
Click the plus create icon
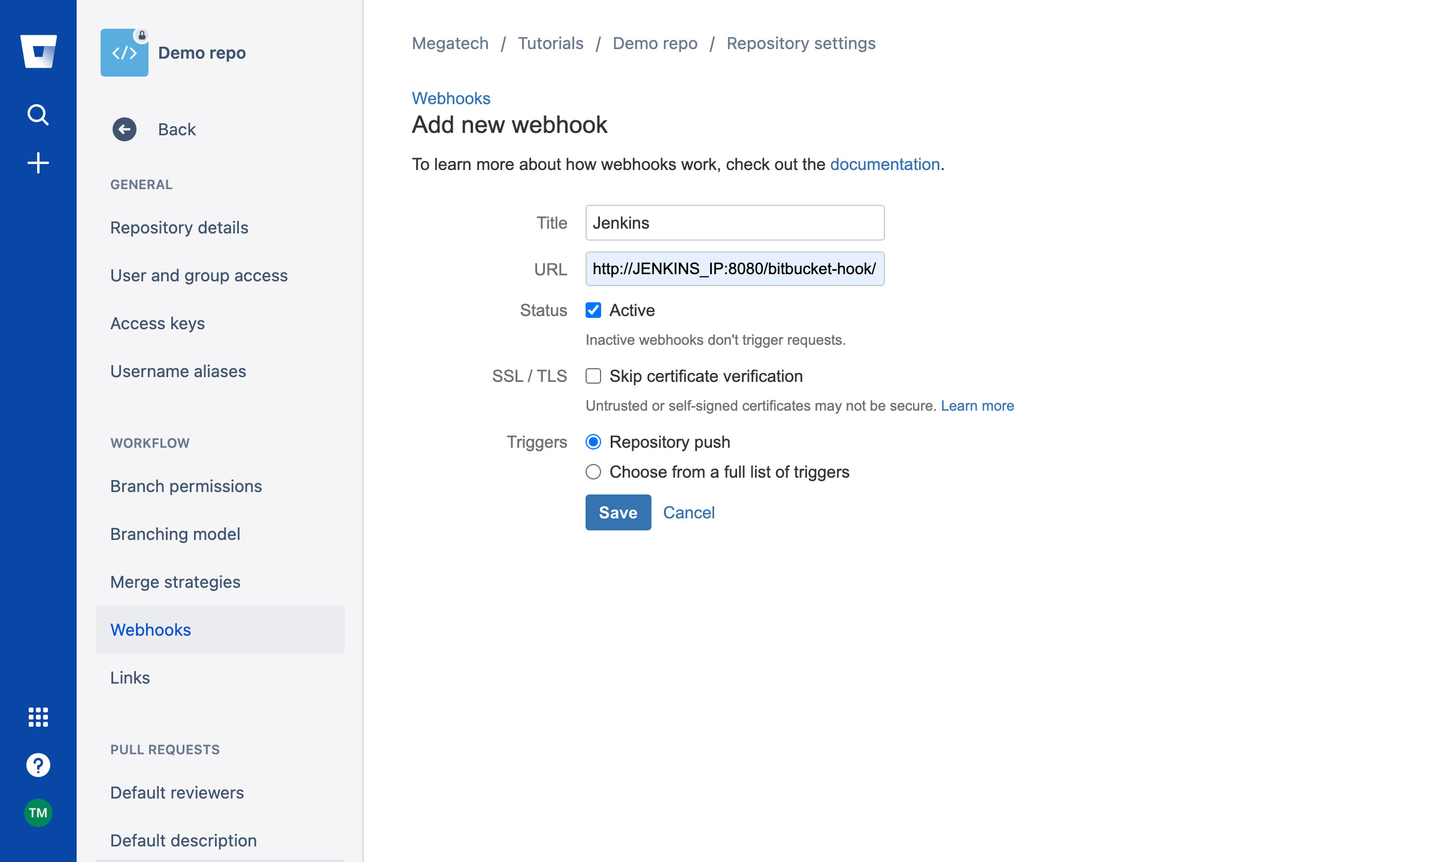click(x=38, y=163)
